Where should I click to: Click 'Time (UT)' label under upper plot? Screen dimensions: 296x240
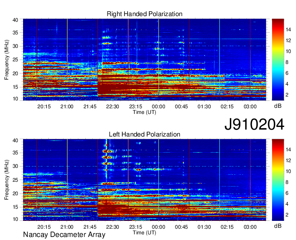(145, 112)
